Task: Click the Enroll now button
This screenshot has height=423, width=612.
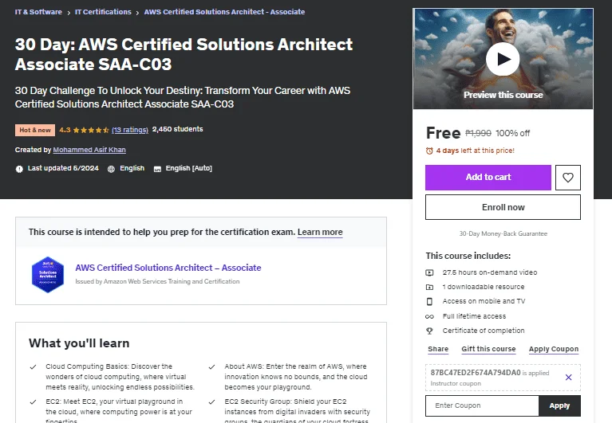Action: [x=503, y=207]
